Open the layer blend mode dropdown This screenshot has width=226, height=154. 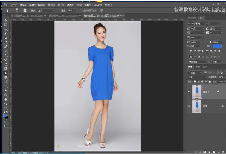[x=197, y=77]
